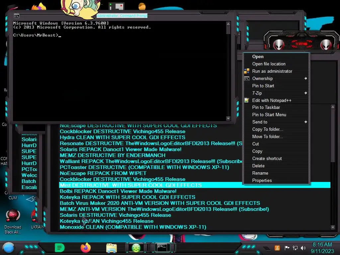Select Batch Virus Maker 2020 ANTI-VM row
Viewport: 340px width, 255px height.
(x=160, y=203)
